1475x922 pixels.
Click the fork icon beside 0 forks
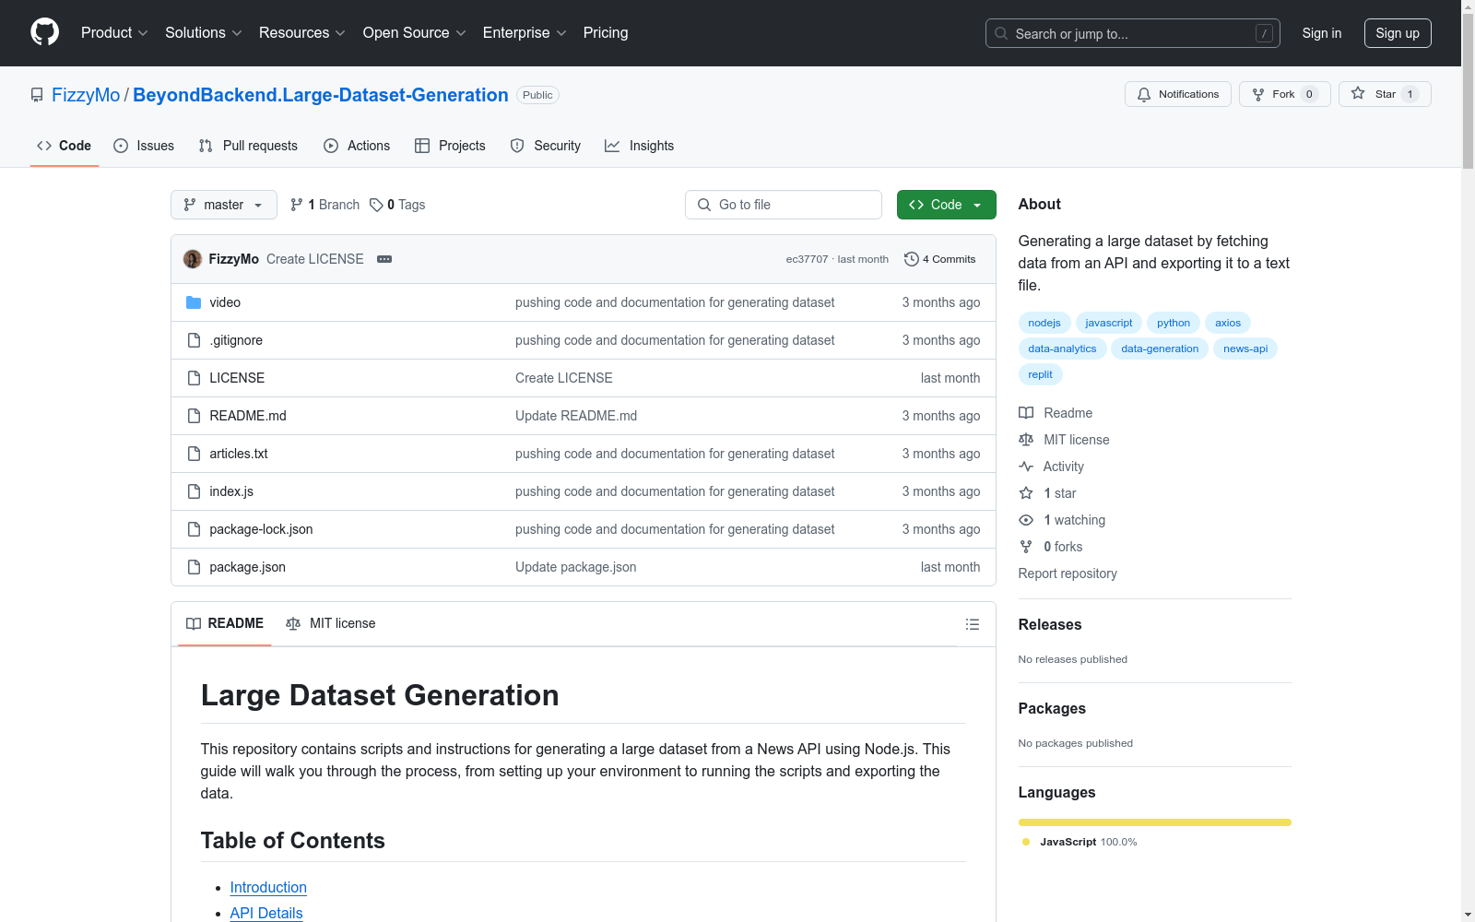click(x=1026, y=547)
